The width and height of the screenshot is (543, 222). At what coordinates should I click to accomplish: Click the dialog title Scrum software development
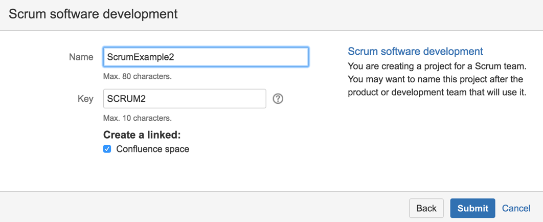point(93,14)
